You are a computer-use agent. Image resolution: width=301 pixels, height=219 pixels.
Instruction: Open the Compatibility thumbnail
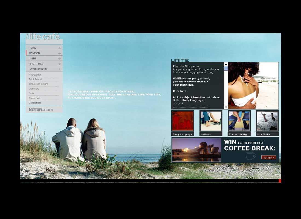239,121
